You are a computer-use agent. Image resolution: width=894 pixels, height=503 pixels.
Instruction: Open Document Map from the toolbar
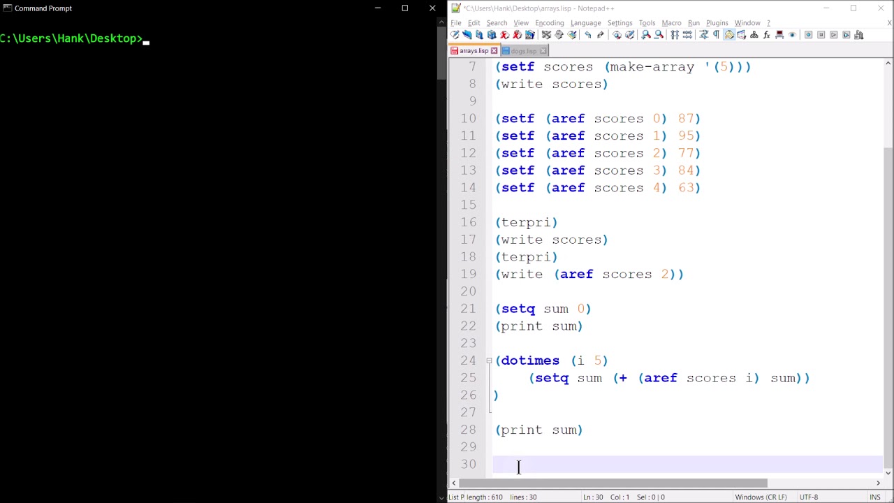754,35
